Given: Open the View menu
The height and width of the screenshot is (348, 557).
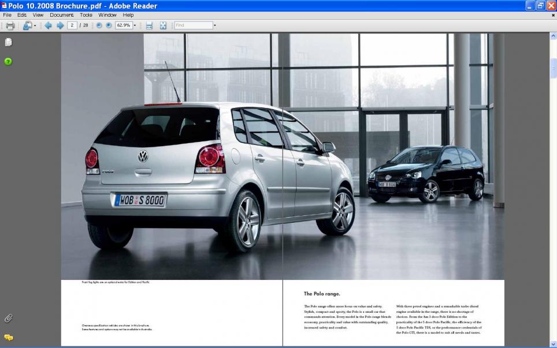Looking at the screenshot, I should pos(38,15).
